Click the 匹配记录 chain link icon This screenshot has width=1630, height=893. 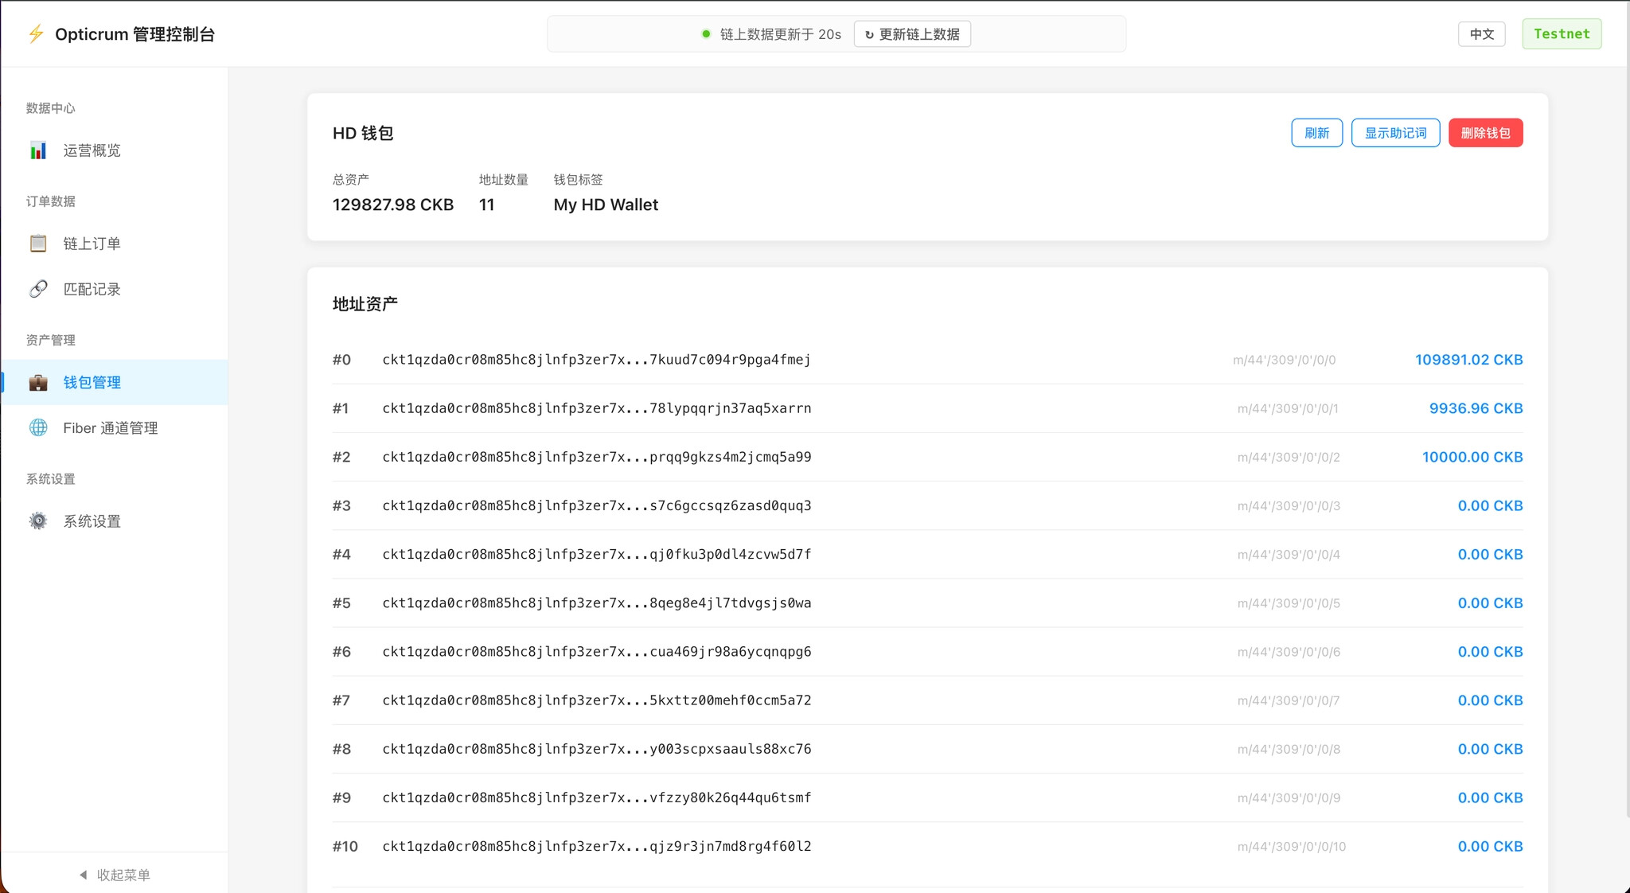[x=38, y=289]
